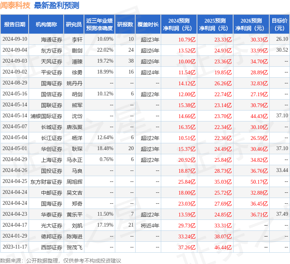The width and height of the screenshot is (290, 264).
Task: Click the 2024预测净利润 column header
Action: (179, 24)
